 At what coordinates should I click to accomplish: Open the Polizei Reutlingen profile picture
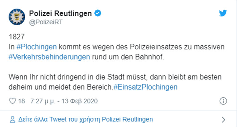15,17
